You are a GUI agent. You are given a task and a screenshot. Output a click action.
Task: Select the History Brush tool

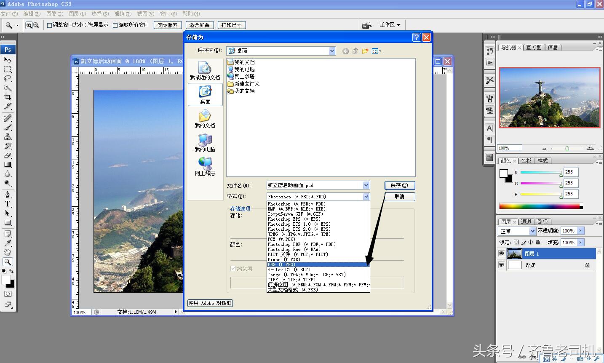pyautogui.click(x=8, y=146)
